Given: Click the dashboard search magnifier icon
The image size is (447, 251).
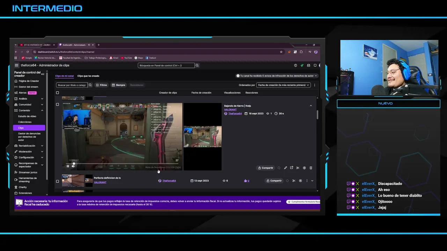Looking at the screenshot, I should [197, 65].
